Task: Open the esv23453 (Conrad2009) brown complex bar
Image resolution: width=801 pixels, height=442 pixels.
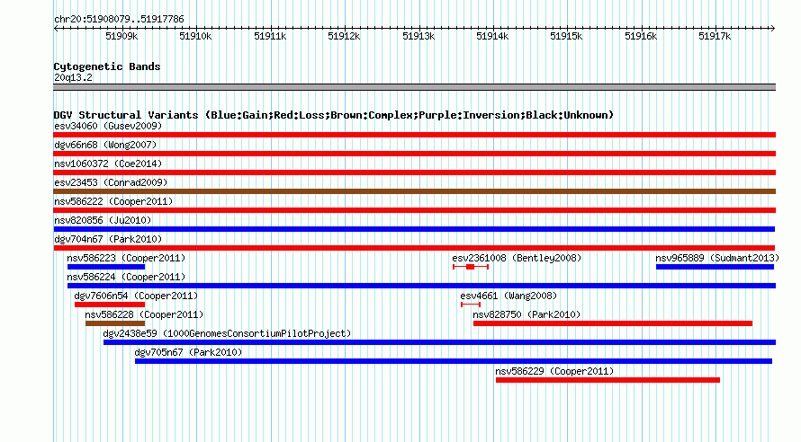Action: (x=414, y=191)
